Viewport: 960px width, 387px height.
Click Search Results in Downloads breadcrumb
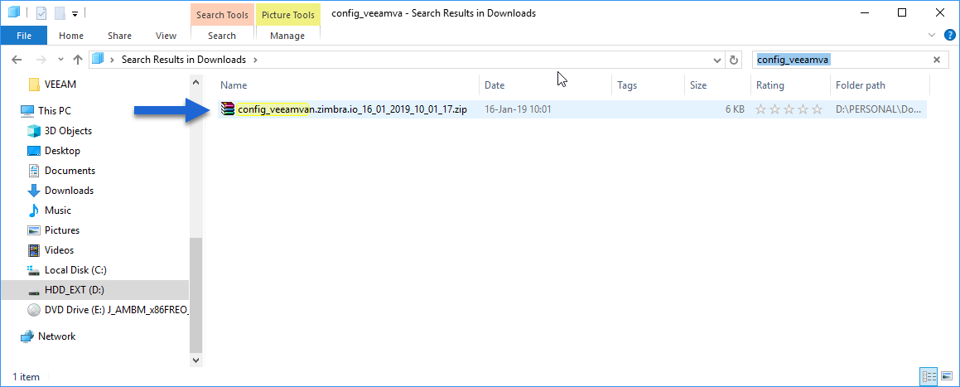click(x=184, y=60)
